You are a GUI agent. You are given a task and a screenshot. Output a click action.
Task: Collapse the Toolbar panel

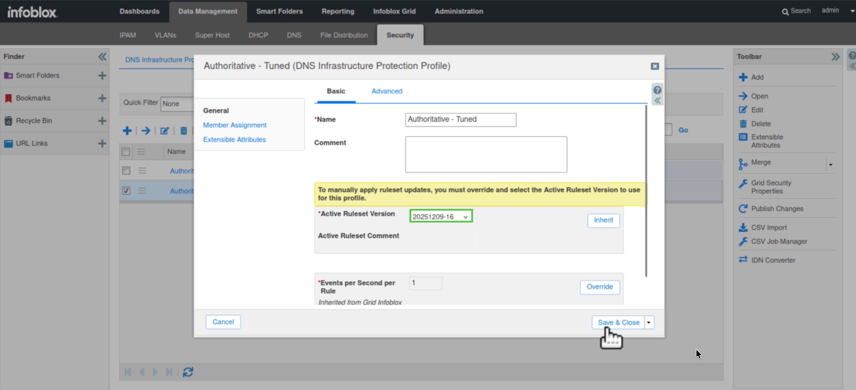click(835, 56)
